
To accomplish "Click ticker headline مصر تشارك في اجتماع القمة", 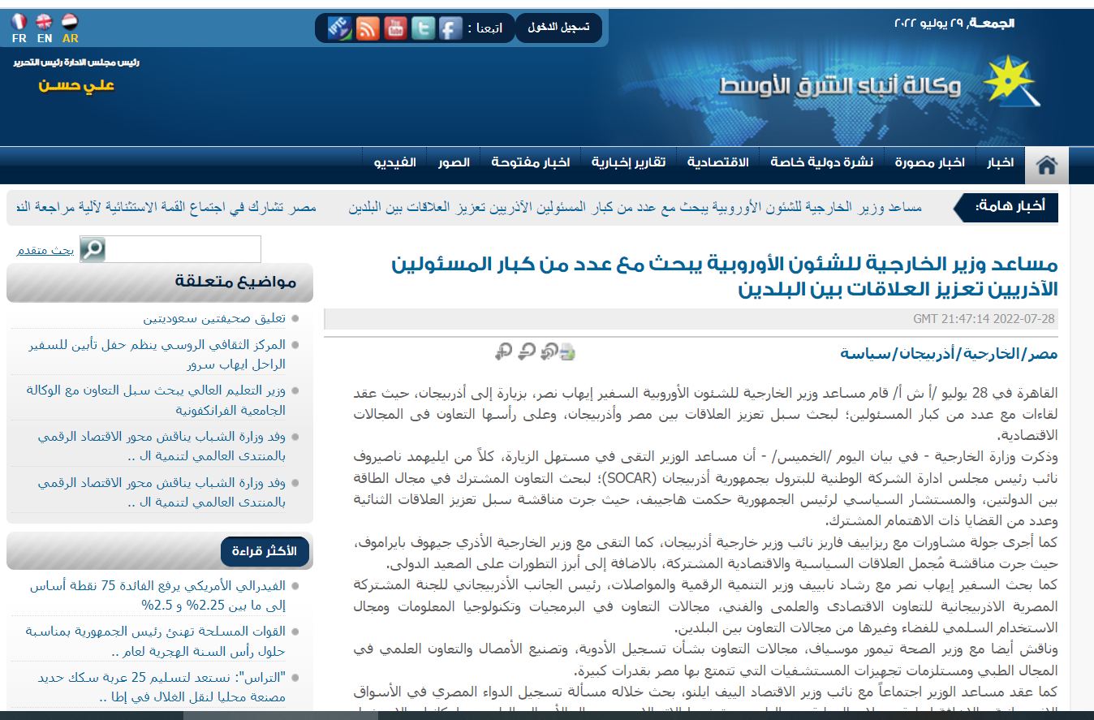I will pos(166,208).
